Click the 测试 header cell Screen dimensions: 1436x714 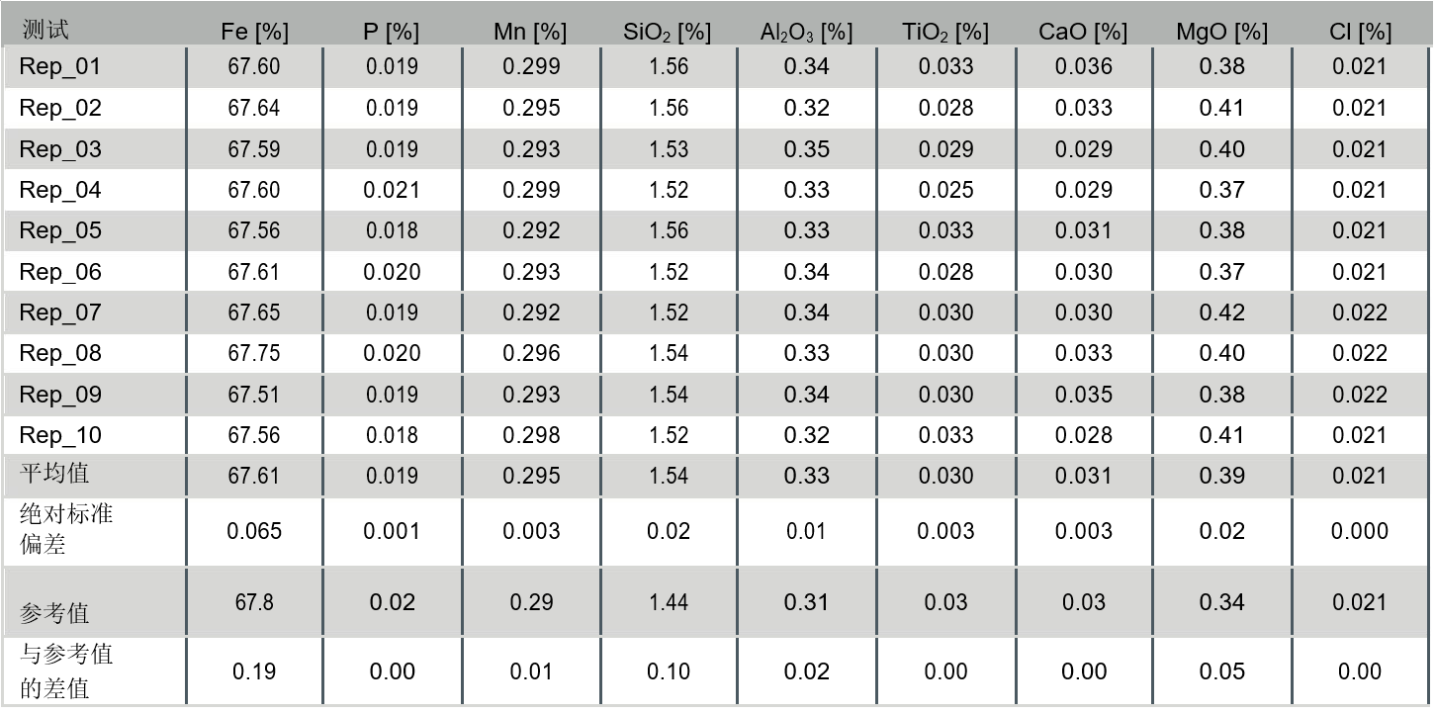point(45,31)
